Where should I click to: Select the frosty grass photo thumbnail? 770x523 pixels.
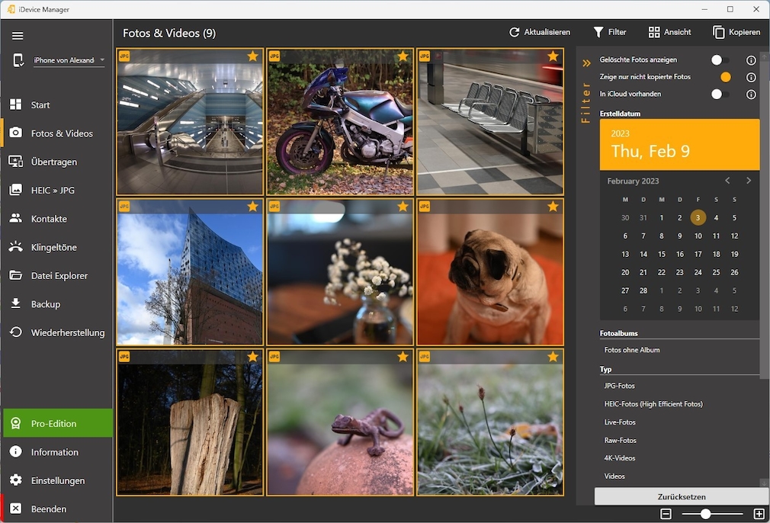coord(490,422)
